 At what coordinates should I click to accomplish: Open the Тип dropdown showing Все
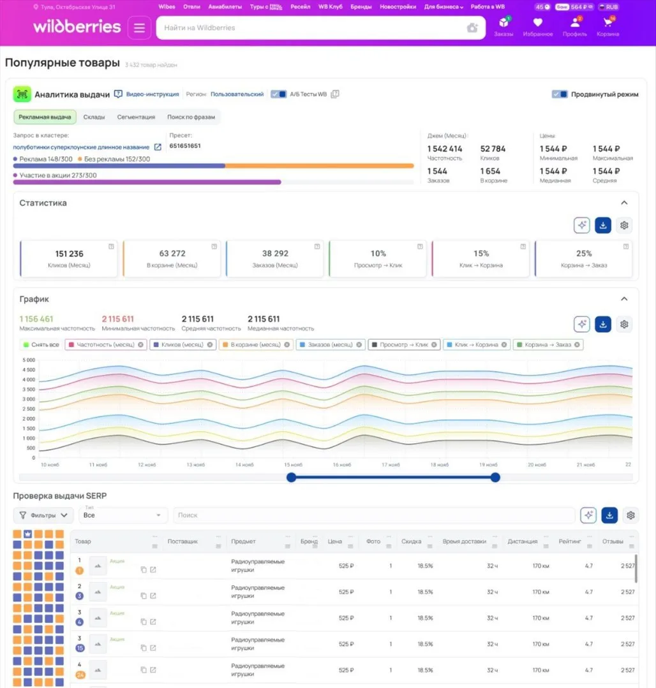123,515
